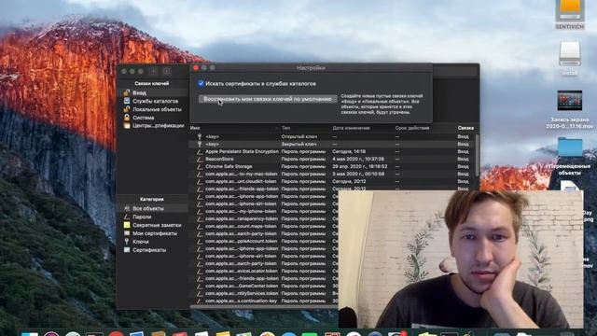
Task: Select com.apple.ac....GameCenter.token entry
Action: point(241,286)
